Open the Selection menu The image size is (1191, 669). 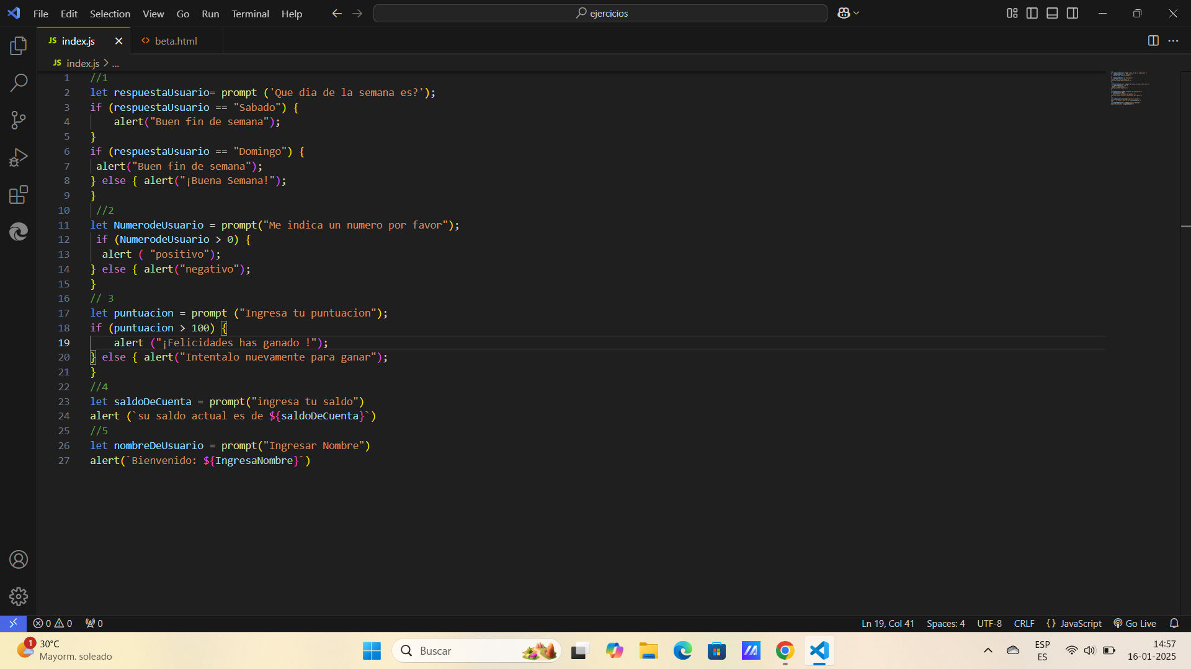pyautogui.click(x=110, y=14)
